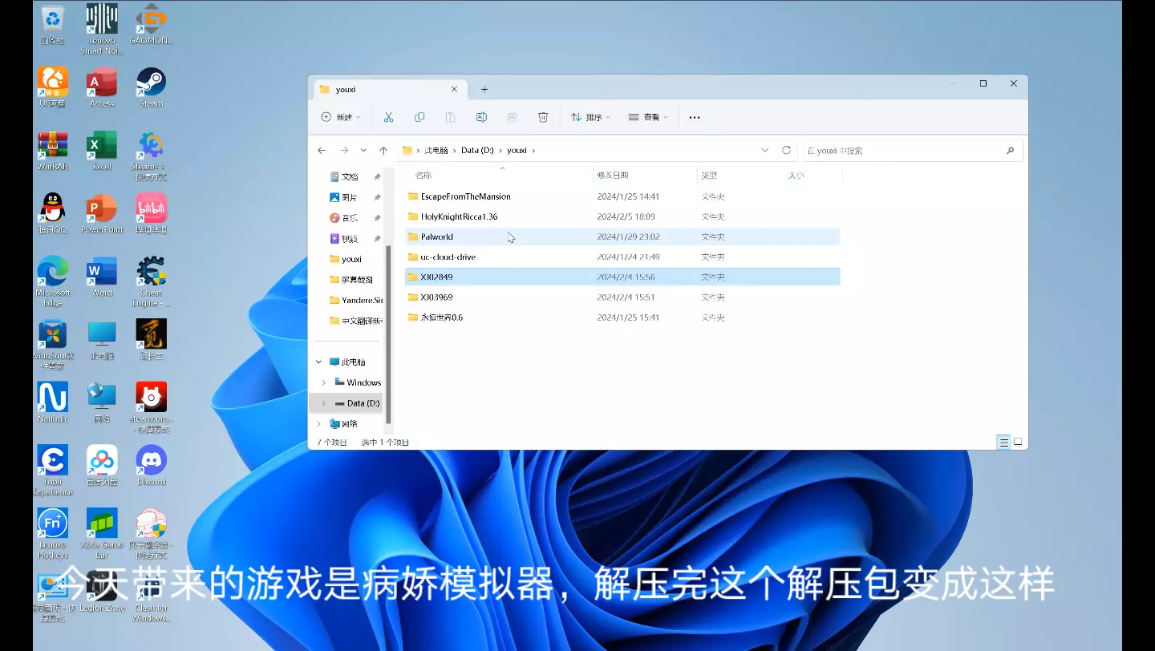Select the Nahimic desktop icon
This screenshot has height=651, width=1155.
click(x=53, y=402)
